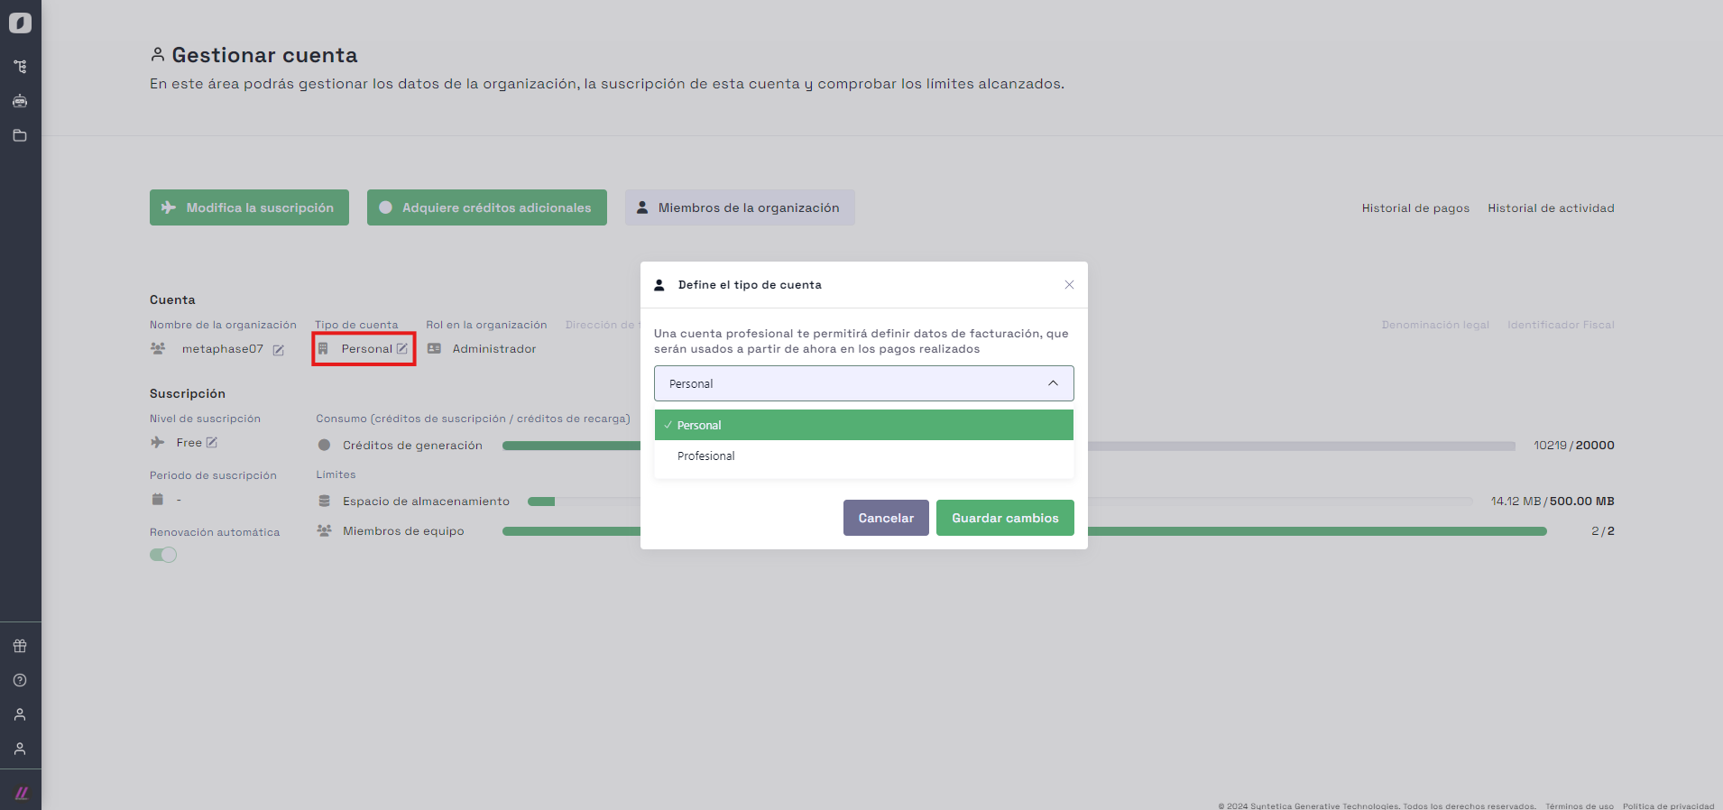The height and width of the screenshot is (810, 1723).
Task: Click the Administrador role text
Action: pos(494,349)
